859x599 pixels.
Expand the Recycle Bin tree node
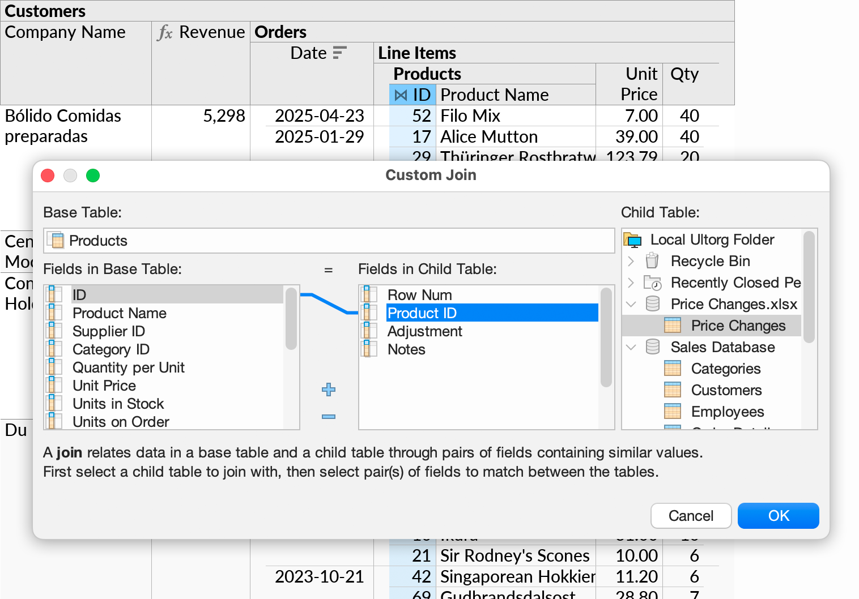coord(631,261)
